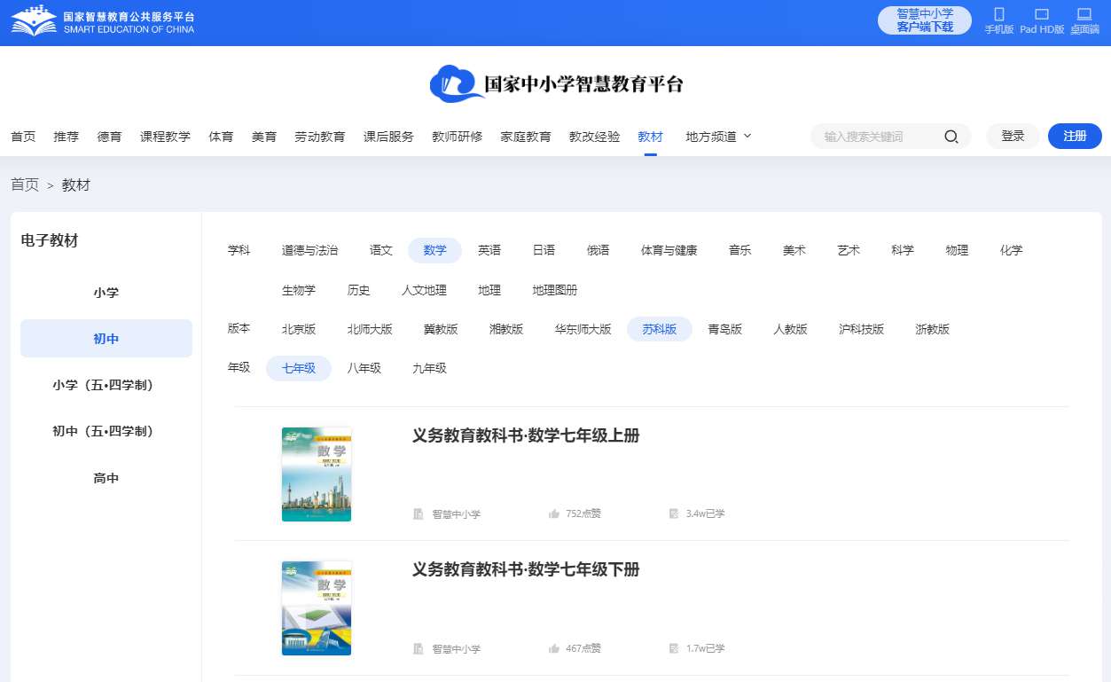Select 小学 in the sidebar

coord(106,293)
